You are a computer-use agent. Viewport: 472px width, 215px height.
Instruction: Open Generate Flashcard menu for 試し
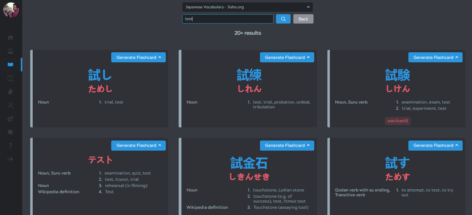[x=138, y=57]
